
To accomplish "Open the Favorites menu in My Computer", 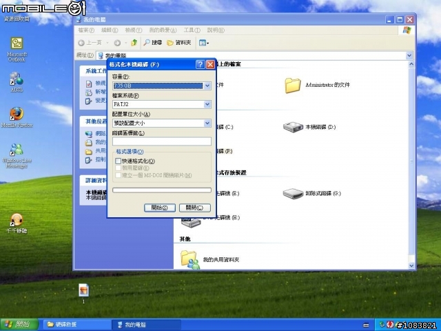I will tap(163, 30).
